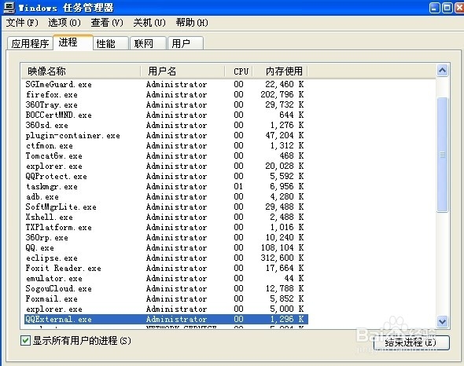Select the emulator.exe process
The width and height of the screenshot is (464, 366).
(x=165, y=278)
